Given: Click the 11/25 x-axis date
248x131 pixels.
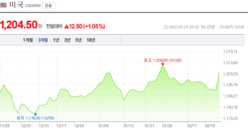Looking at the screenshot, I should point(5,126).
